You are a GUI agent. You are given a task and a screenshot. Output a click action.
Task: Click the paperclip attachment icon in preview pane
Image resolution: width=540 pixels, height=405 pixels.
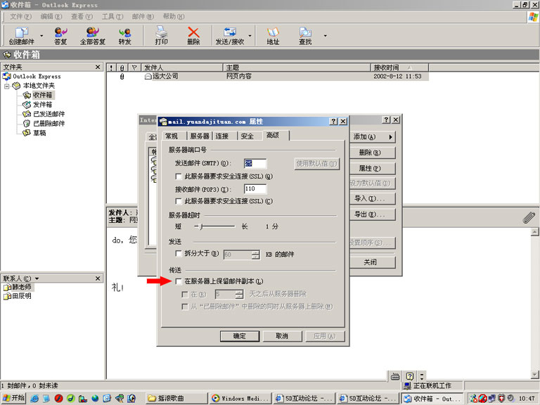pos(529,218)
